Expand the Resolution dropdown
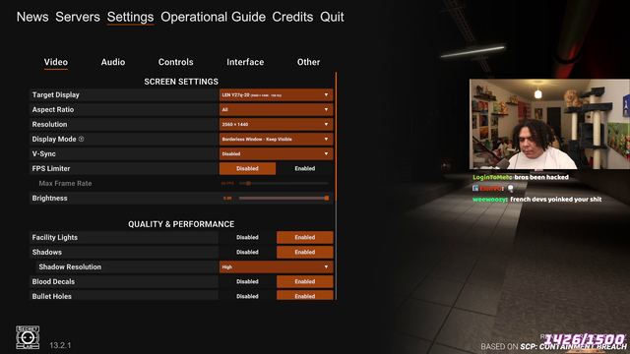This screenshot has width=630, height=354. 276,125
